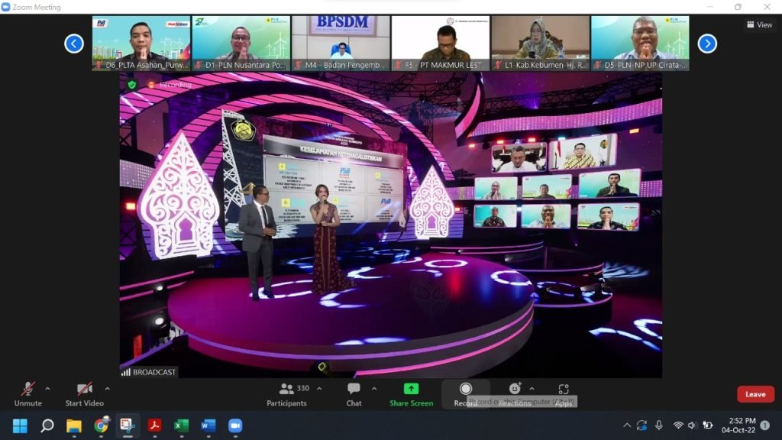Open the Participants panel
Image resolution: width=782 pixels, height=440 pixels.
click(287, 393)
